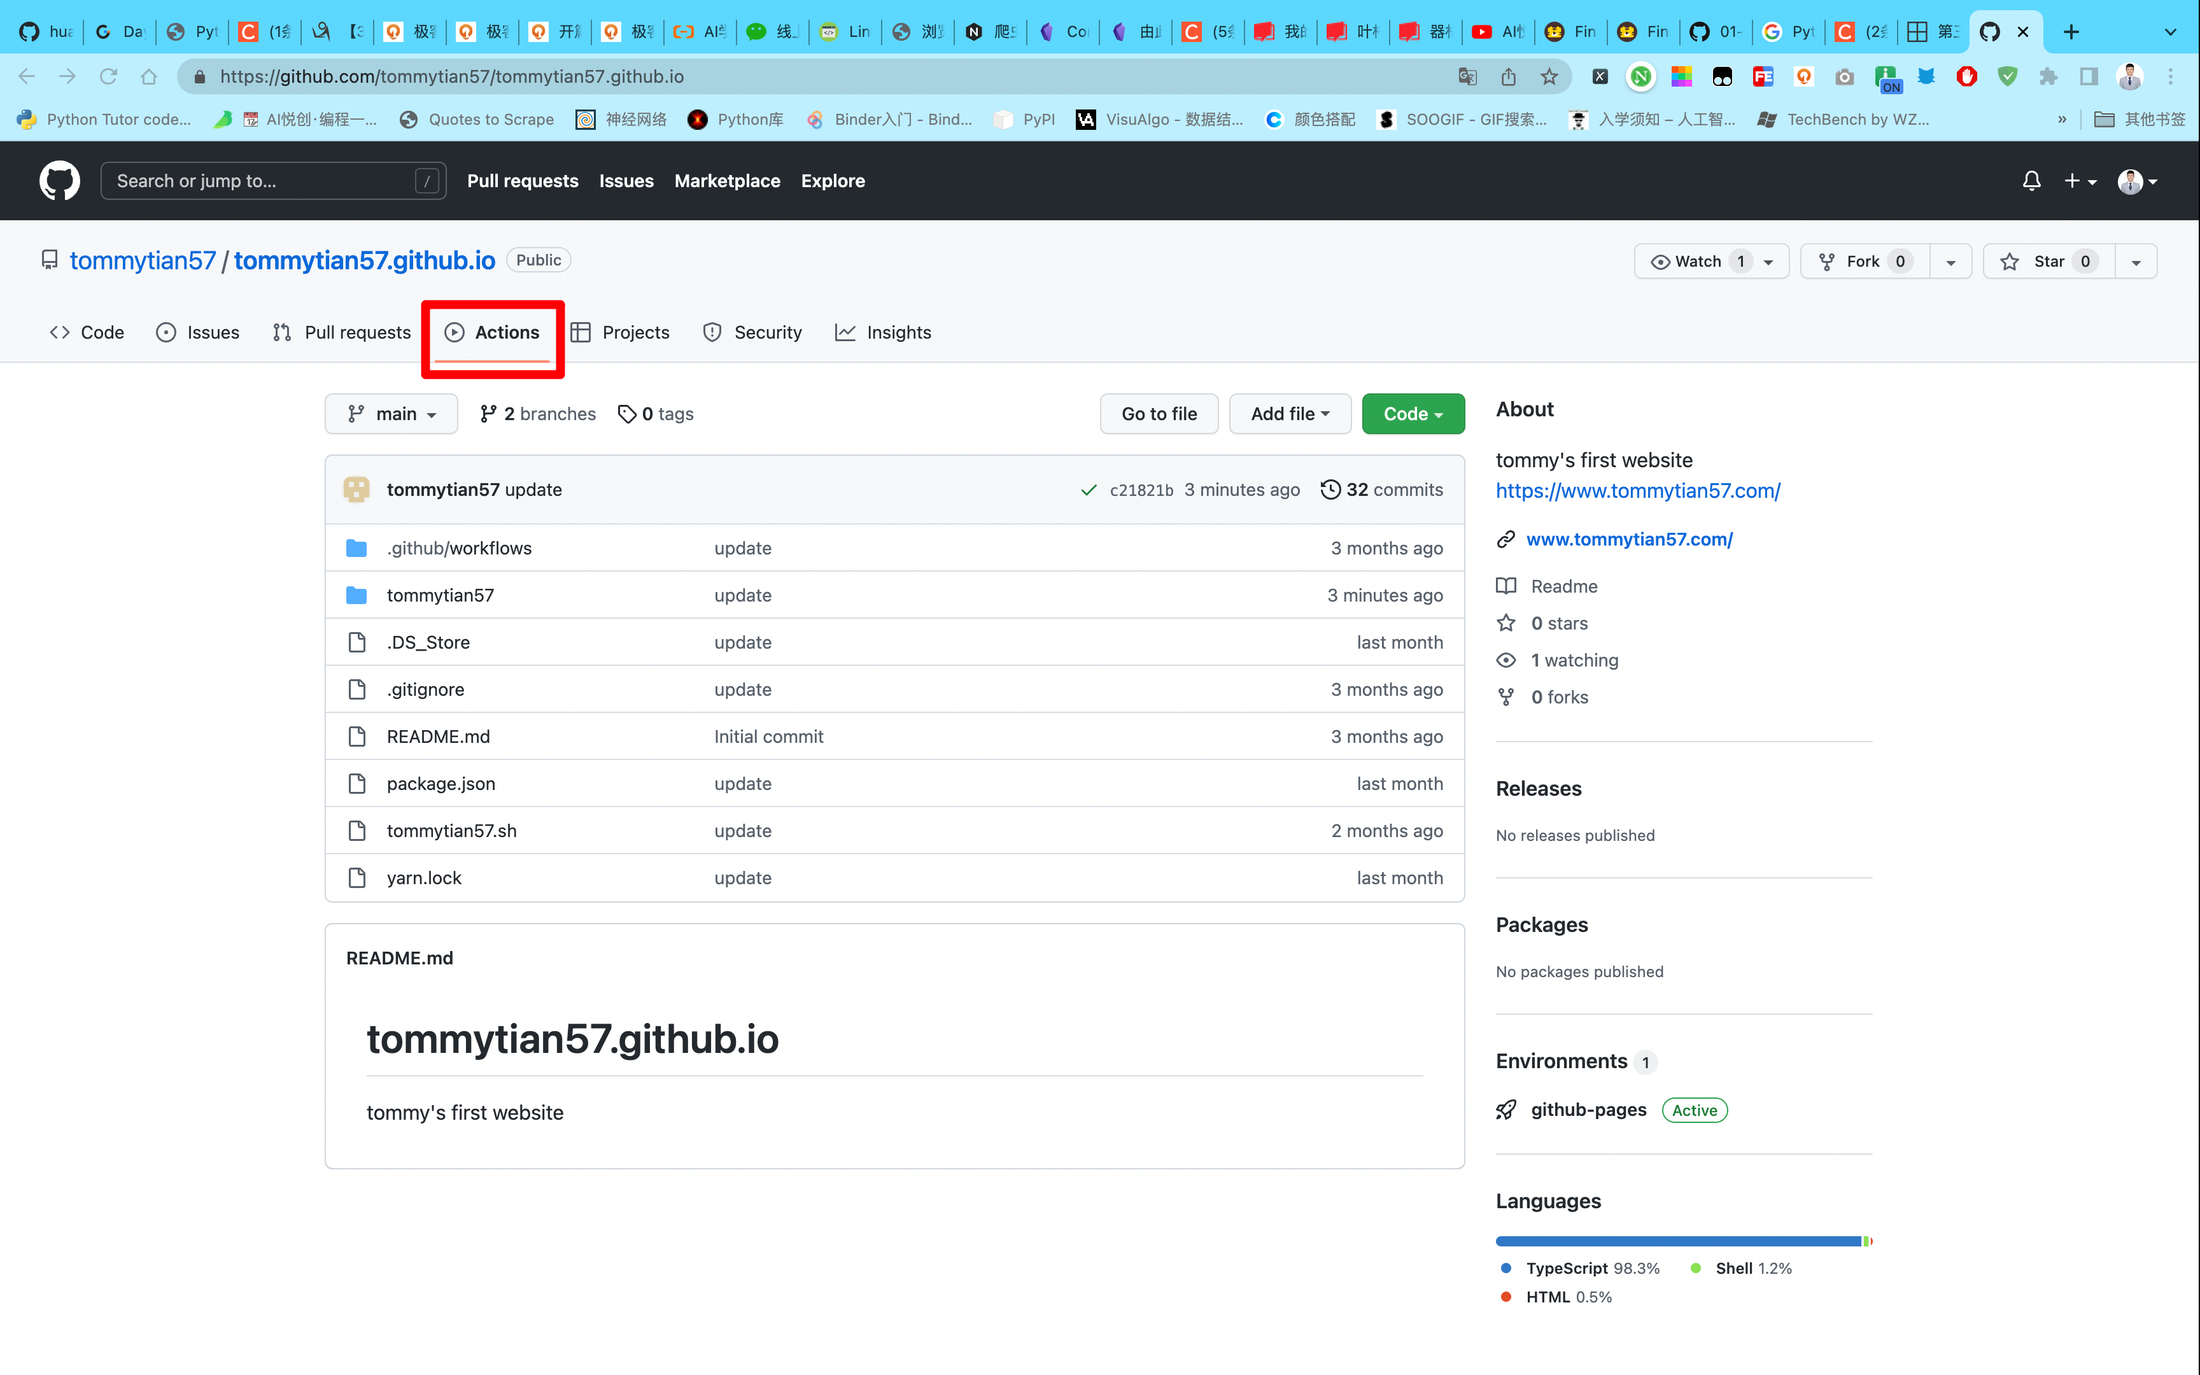
Task: Bookmark this page with the star icon
Action: [x=1549, y=76]
